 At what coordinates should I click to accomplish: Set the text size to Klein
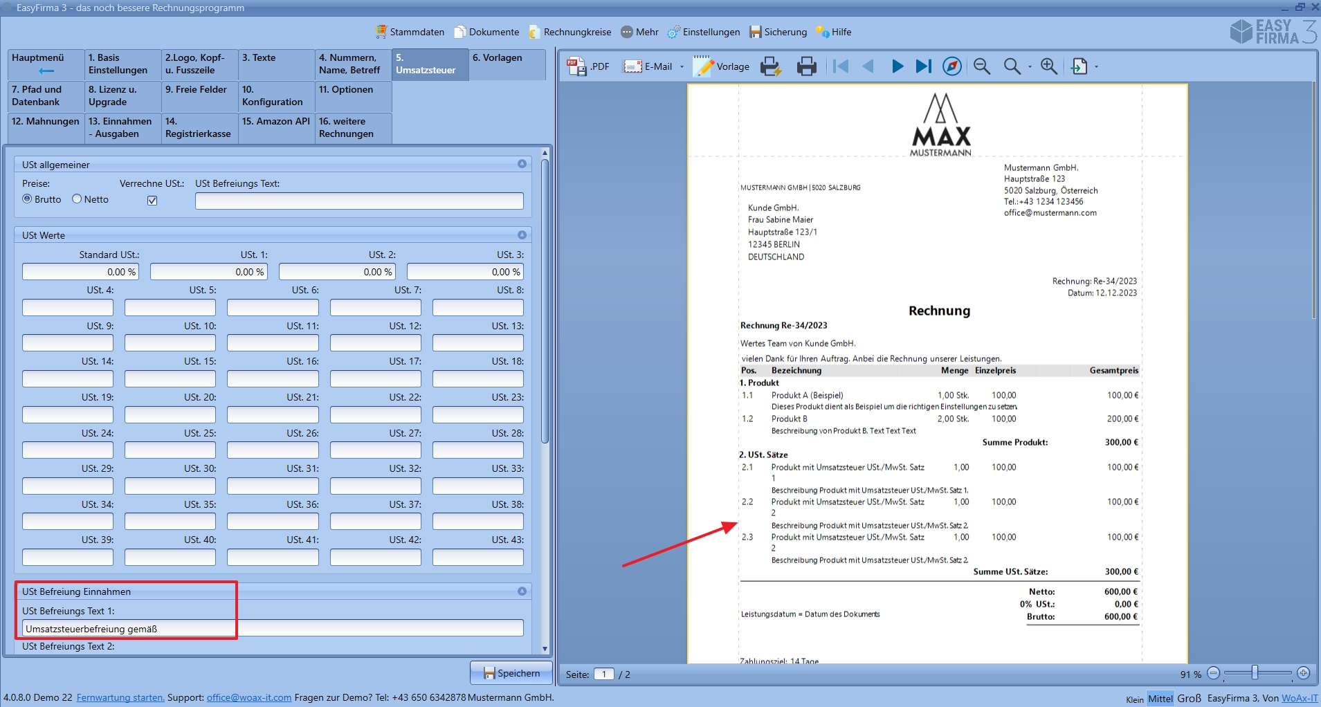1135,699
